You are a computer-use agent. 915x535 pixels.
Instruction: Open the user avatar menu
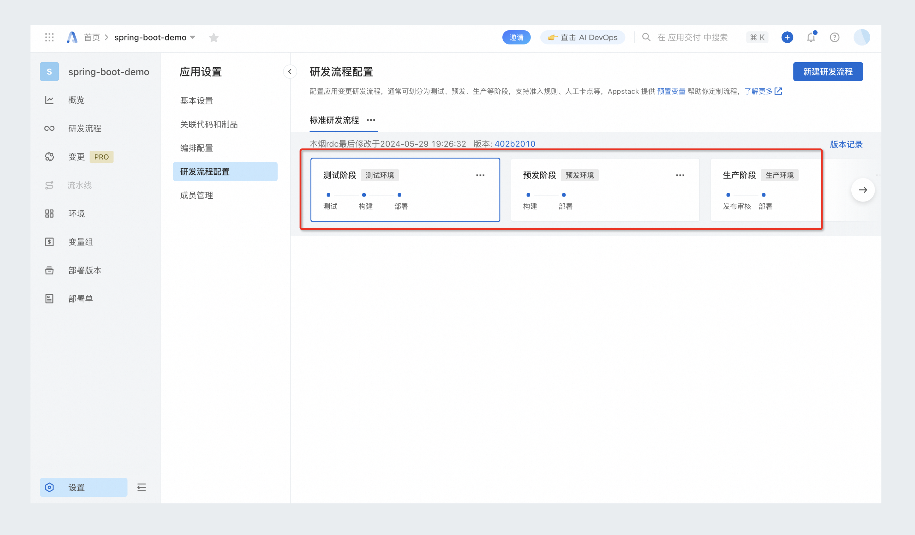point(862,37)
